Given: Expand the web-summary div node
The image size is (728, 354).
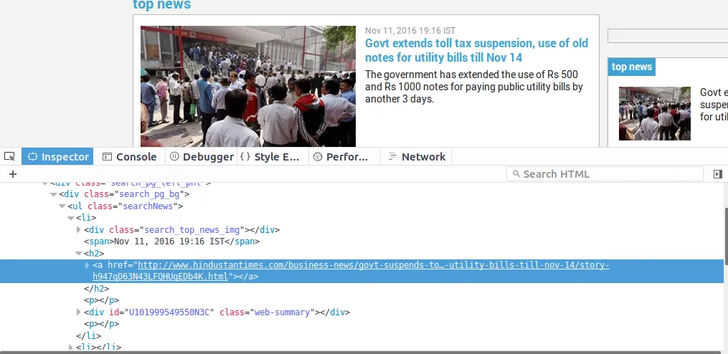Looking at the screenshot, I should (x=78, y=312).
